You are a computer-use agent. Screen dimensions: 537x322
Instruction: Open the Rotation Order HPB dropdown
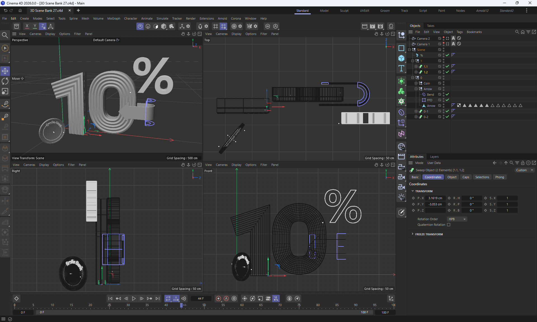pyautogui.click(x=457, y=219)
